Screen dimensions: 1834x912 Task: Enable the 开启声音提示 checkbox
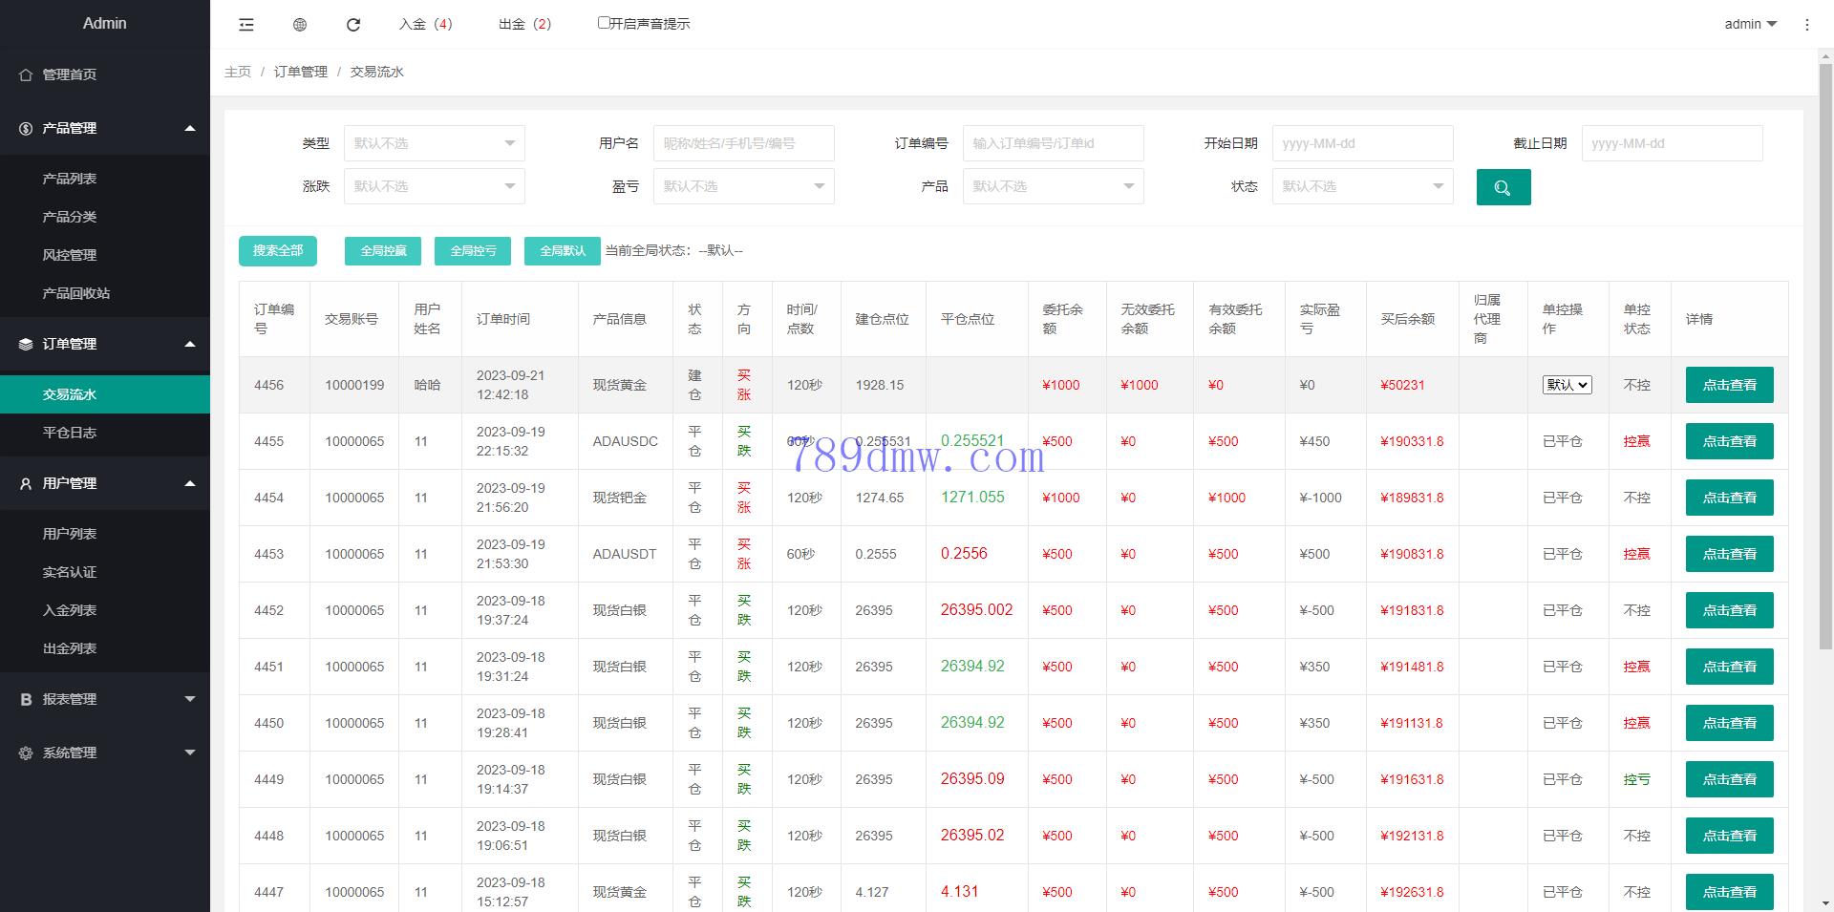604,23
